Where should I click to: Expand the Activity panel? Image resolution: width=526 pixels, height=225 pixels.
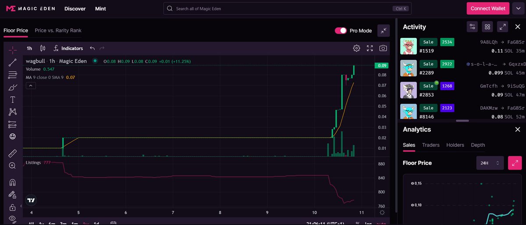503,27
